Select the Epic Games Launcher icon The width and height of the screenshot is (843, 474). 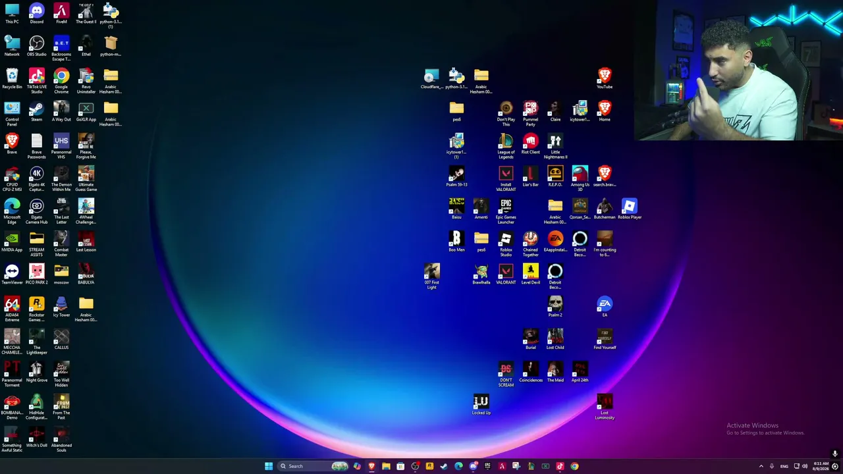pos(506,211)
